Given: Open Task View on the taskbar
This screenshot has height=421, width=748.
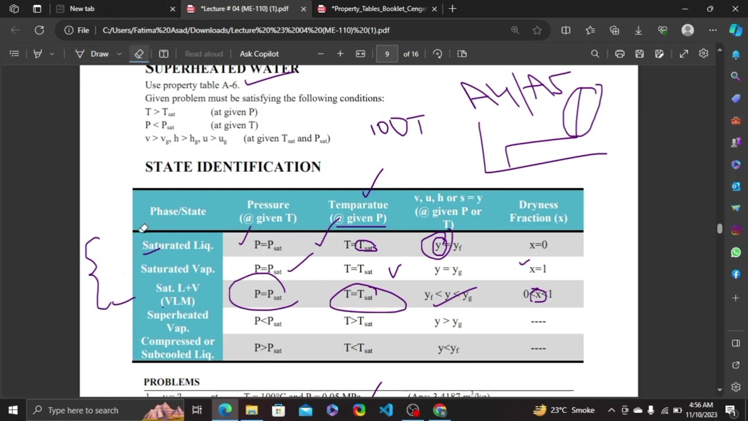Looking at the screenshot, I should 197,410.
